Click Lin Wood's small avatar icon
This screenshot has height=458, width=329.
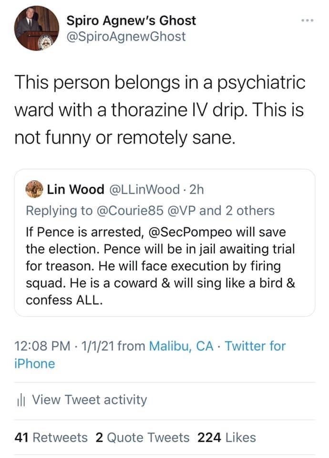34,189
